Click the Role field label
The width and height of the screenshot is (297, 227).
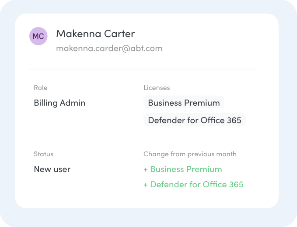41,88
